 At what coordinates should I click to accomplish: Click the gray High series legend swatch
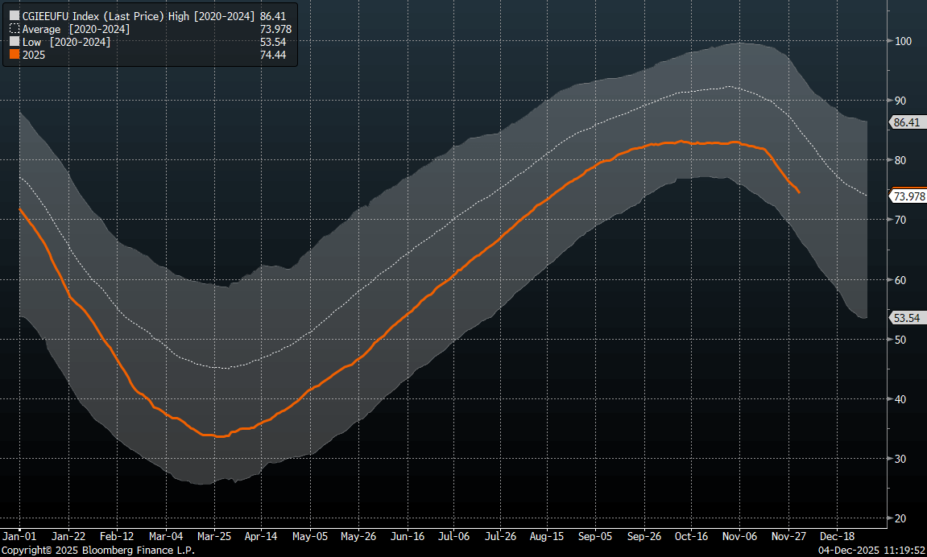pos(14,15)
